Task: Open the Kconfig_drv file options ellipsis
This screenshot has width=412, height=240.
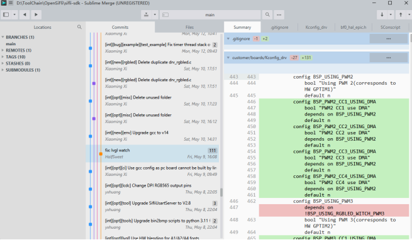Action: point(389,58)
